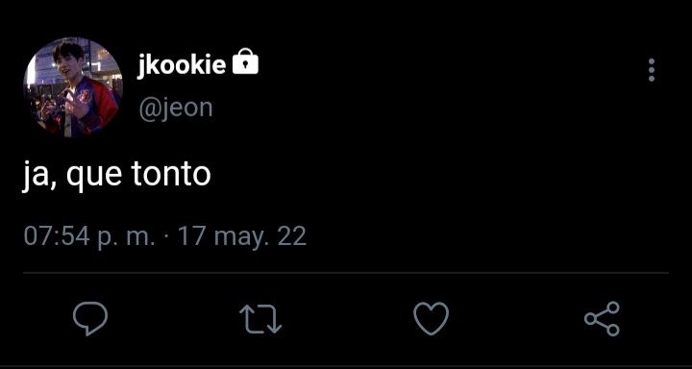
Task: Click the @jeon handle
Action: click(176, 109)
